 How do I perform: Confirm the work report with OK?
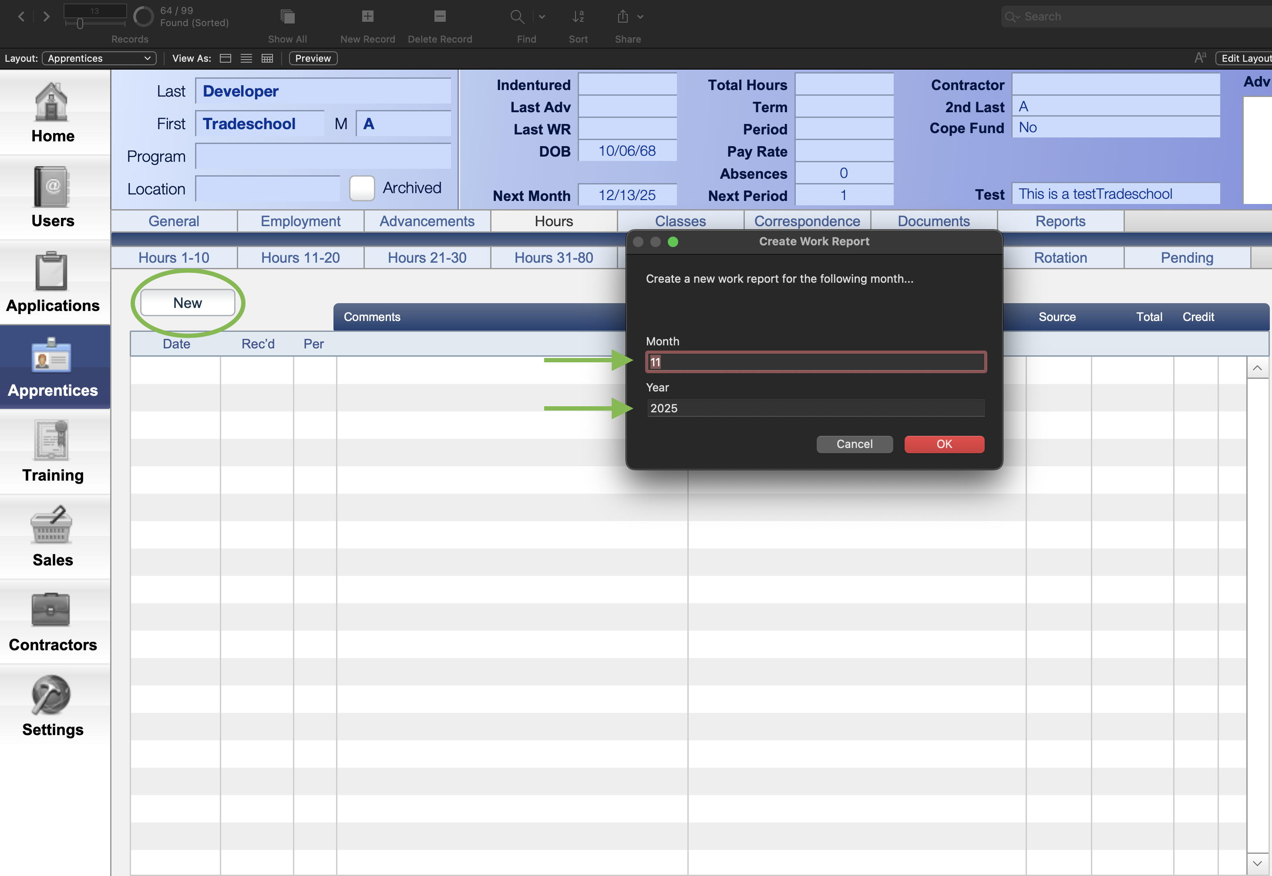coord(944,444)
